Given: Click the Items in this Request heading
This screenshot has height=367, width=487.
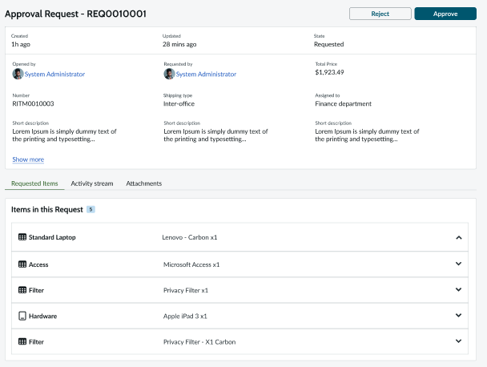Looking at the screenshot, I should click(47, 210).
